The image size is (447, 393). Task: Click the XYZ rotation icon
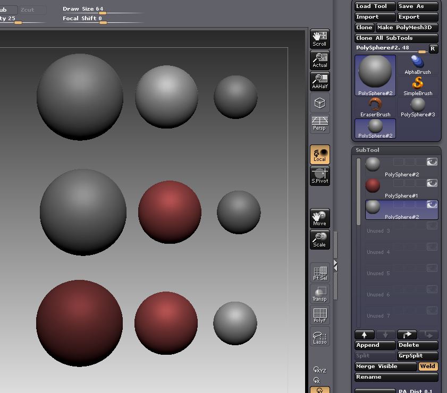tap(319, 370)
